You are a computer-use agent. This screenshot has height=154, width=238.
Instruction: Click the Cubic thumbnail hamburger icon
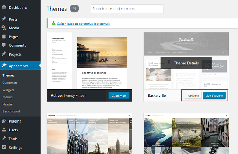pyautogui.click(x=226, y=116)
